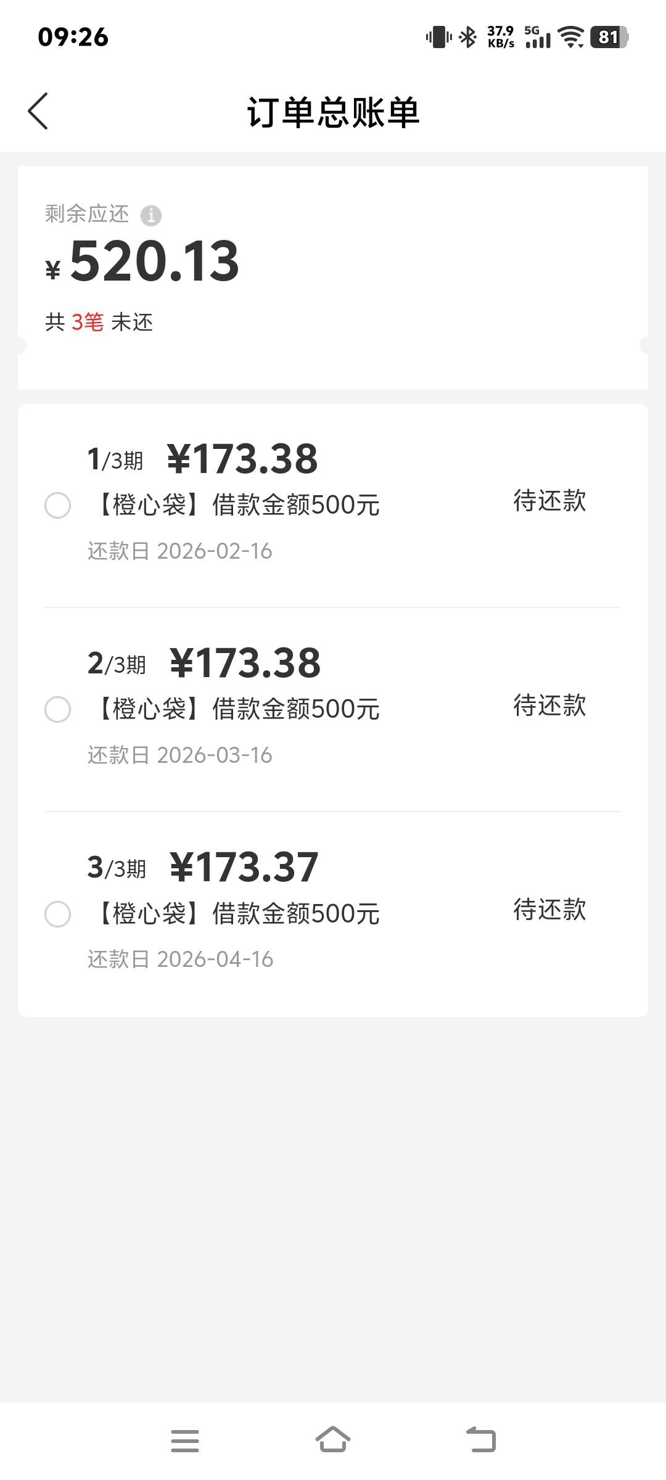Tap the 订单总账单 page title
This screenshot has height=1480, width=666.
coord(333,112)
